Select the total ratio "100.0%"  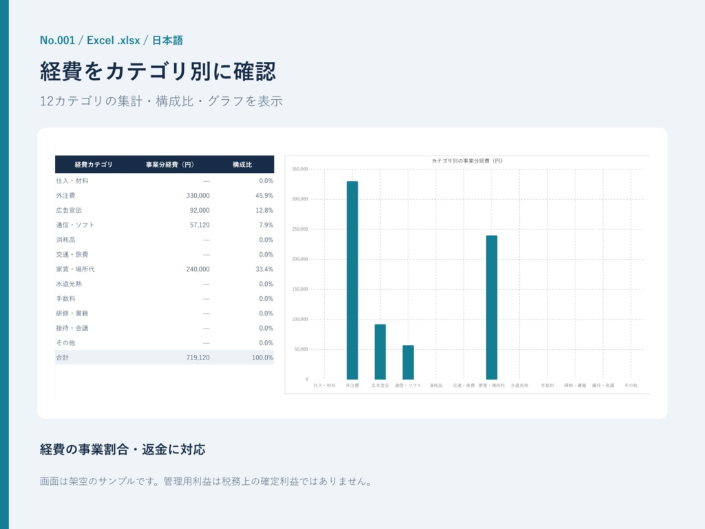tap(262, 357)
